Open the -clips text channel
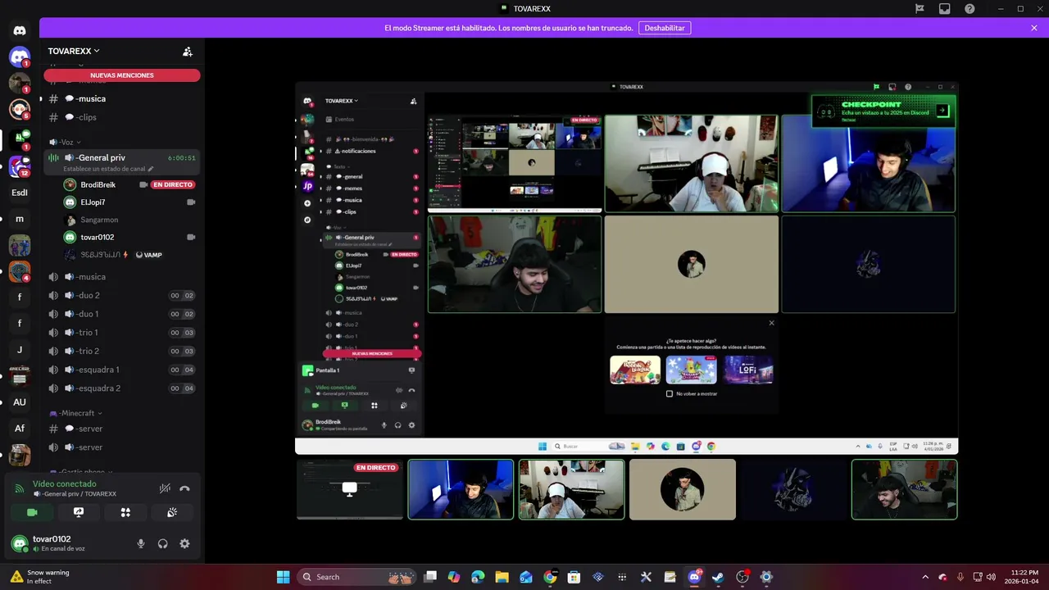This screenshot has width=1049, height=590. 122,117
